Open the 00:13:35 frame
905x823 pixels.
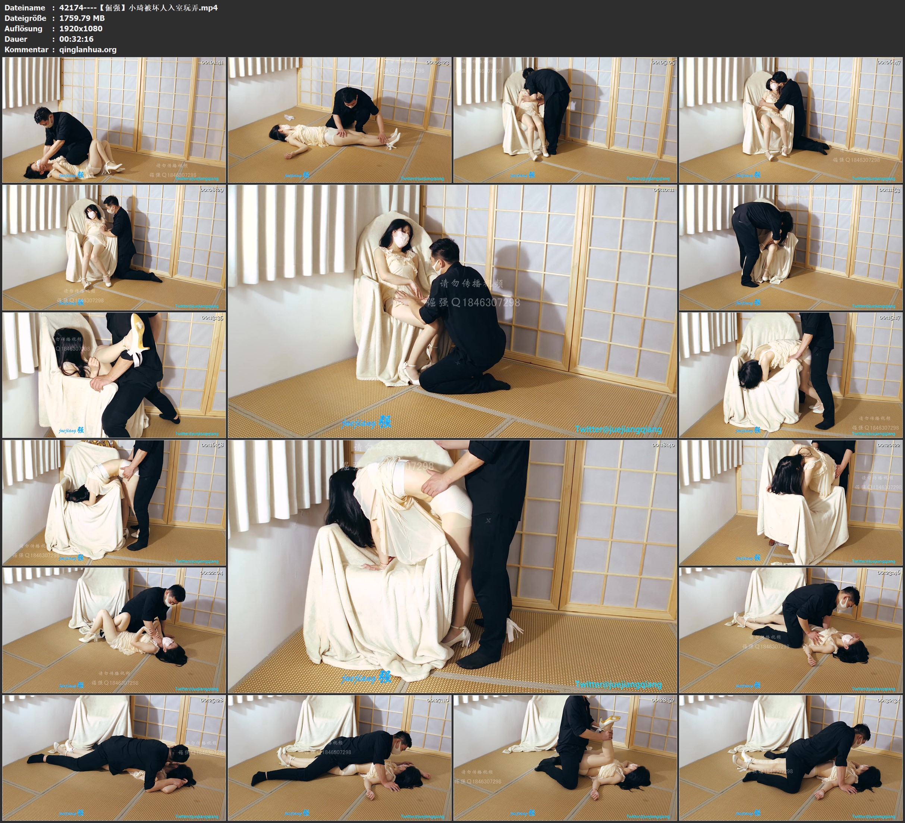click(x=114, y=375)
